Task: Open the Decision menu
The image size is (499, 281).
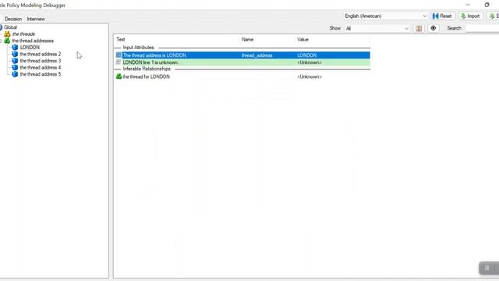Action: coord(13,19)
